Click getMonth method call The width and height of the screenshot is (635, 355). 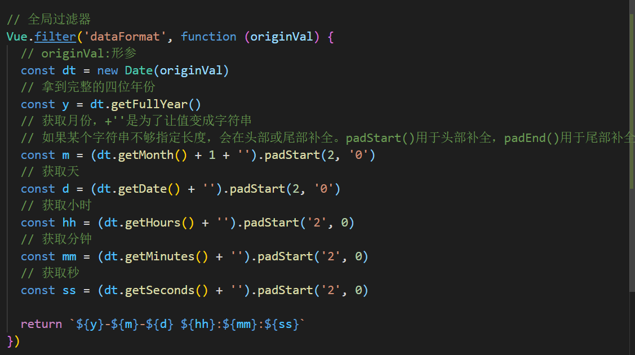(146, 155)
